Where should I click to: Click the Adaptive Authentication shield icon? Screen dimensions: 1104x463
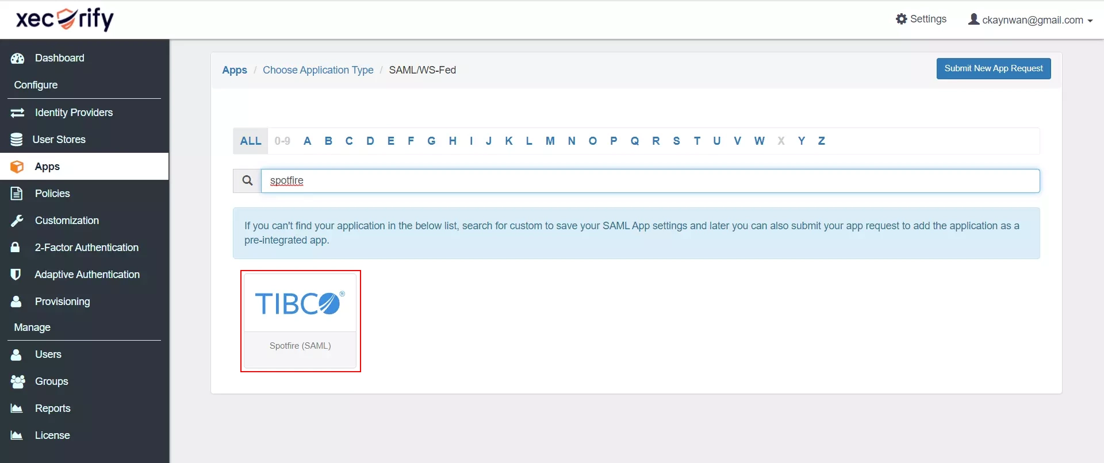16,275
